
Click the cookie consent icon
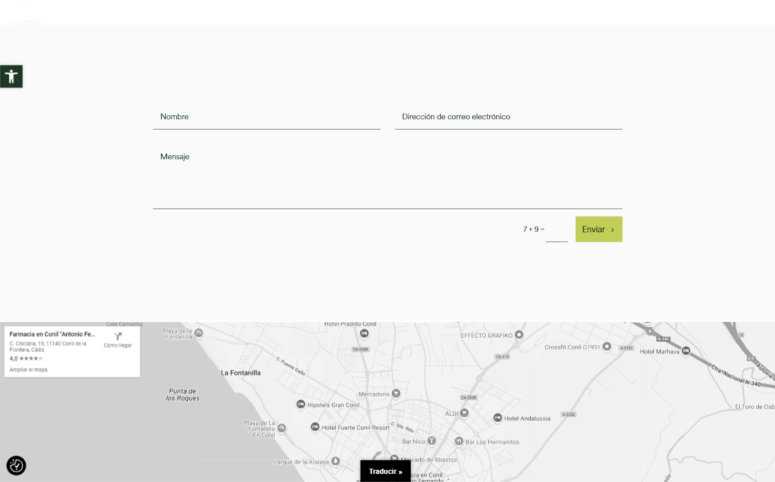point(16,465)
